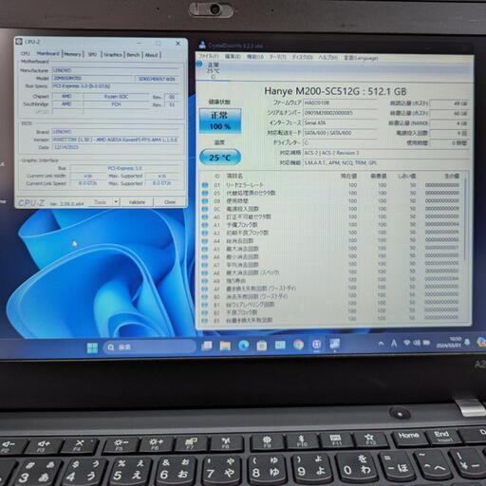Click the taskbar search box
Viewport: 486px width, 486px height.
[x=149, y=347]
